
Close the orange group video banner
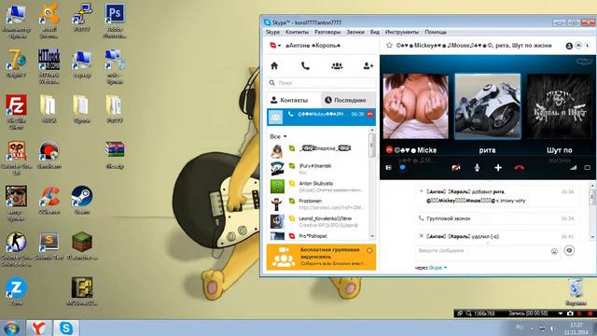point(369,251)
